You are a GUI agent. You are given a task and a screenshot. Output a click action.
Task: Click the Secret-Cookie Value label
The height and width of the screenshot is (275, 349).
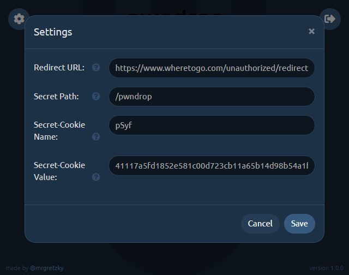[x=59, y=171]
